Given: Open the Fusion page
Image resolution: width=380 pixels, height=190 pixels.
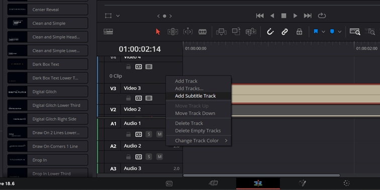Looking at the screenshot, I should point(303,183).
